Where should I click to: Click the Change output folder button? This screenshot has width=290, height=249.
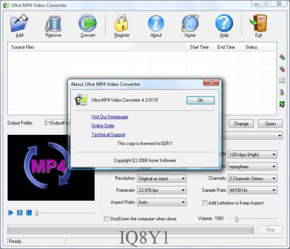tap(241, 124)
